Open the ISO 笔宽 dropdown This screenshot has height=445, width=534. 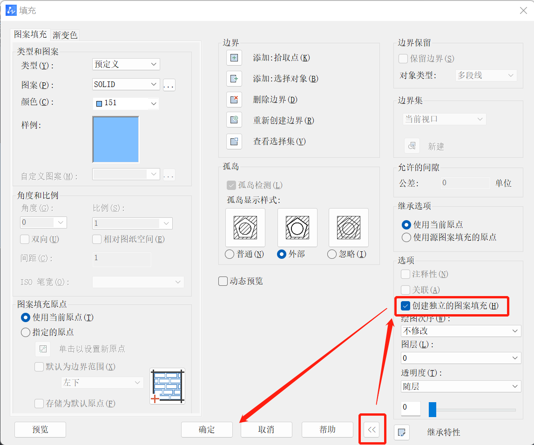[138, 282]
